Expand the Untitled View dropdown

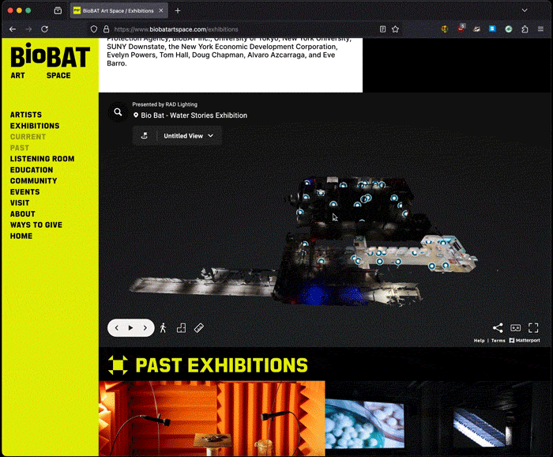(x=189, y=136)
